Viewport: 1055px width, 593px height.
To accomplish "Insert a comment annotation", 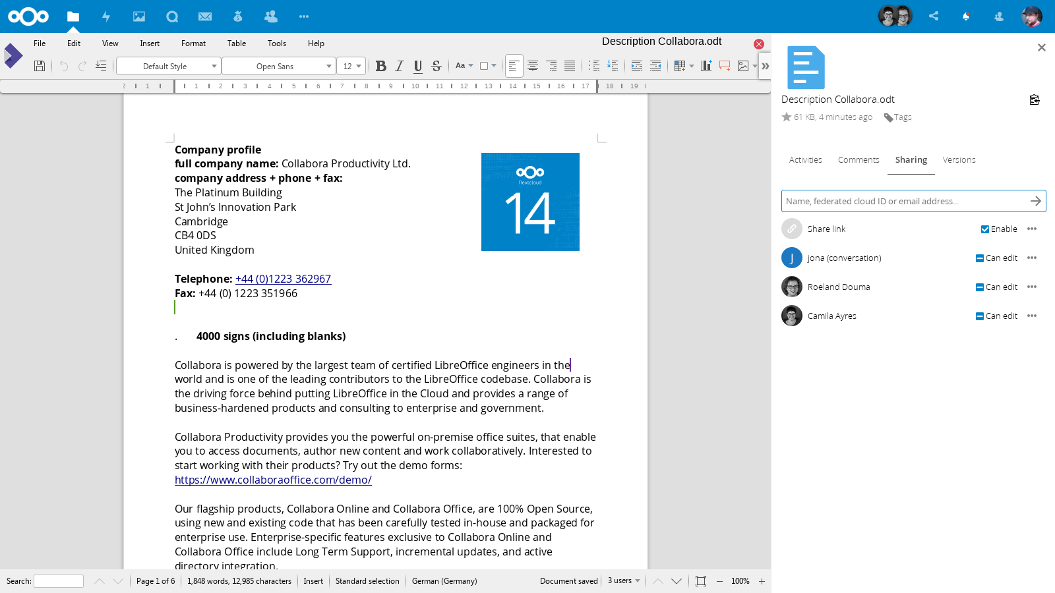I will [x=725, y=66].
